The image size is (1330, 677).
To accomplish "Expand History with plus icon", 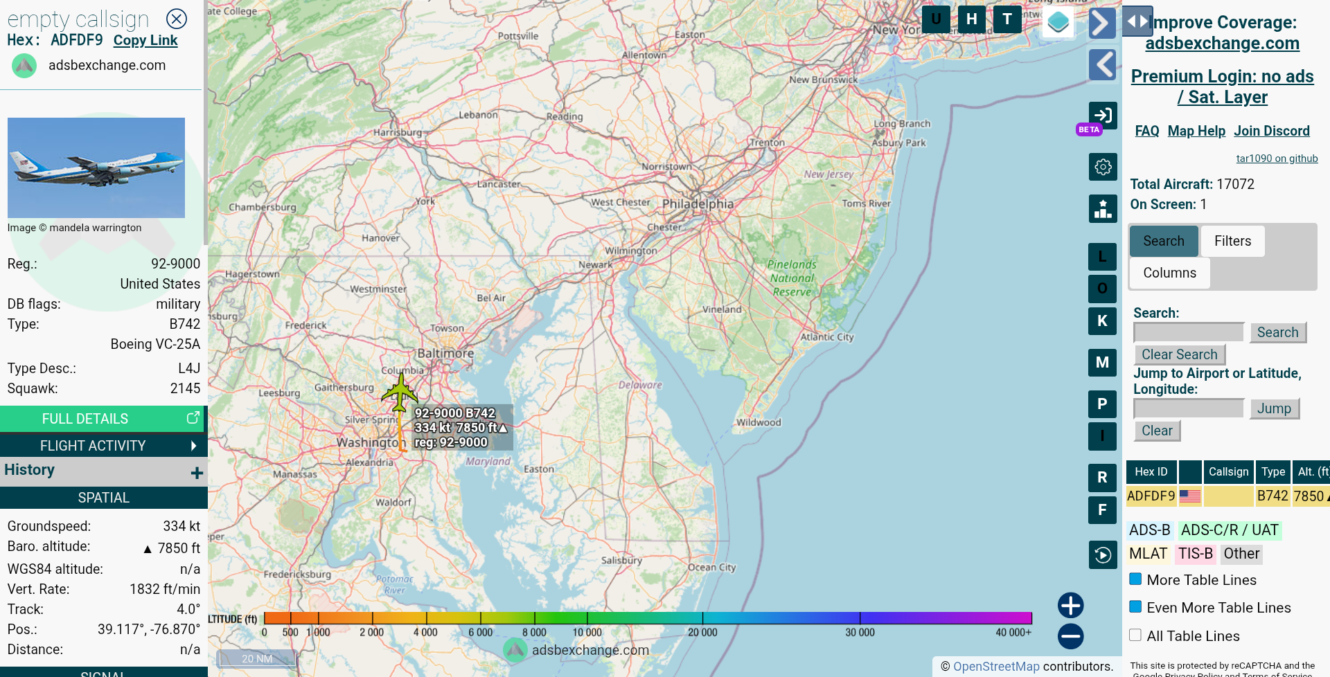I will pos(197,473).
